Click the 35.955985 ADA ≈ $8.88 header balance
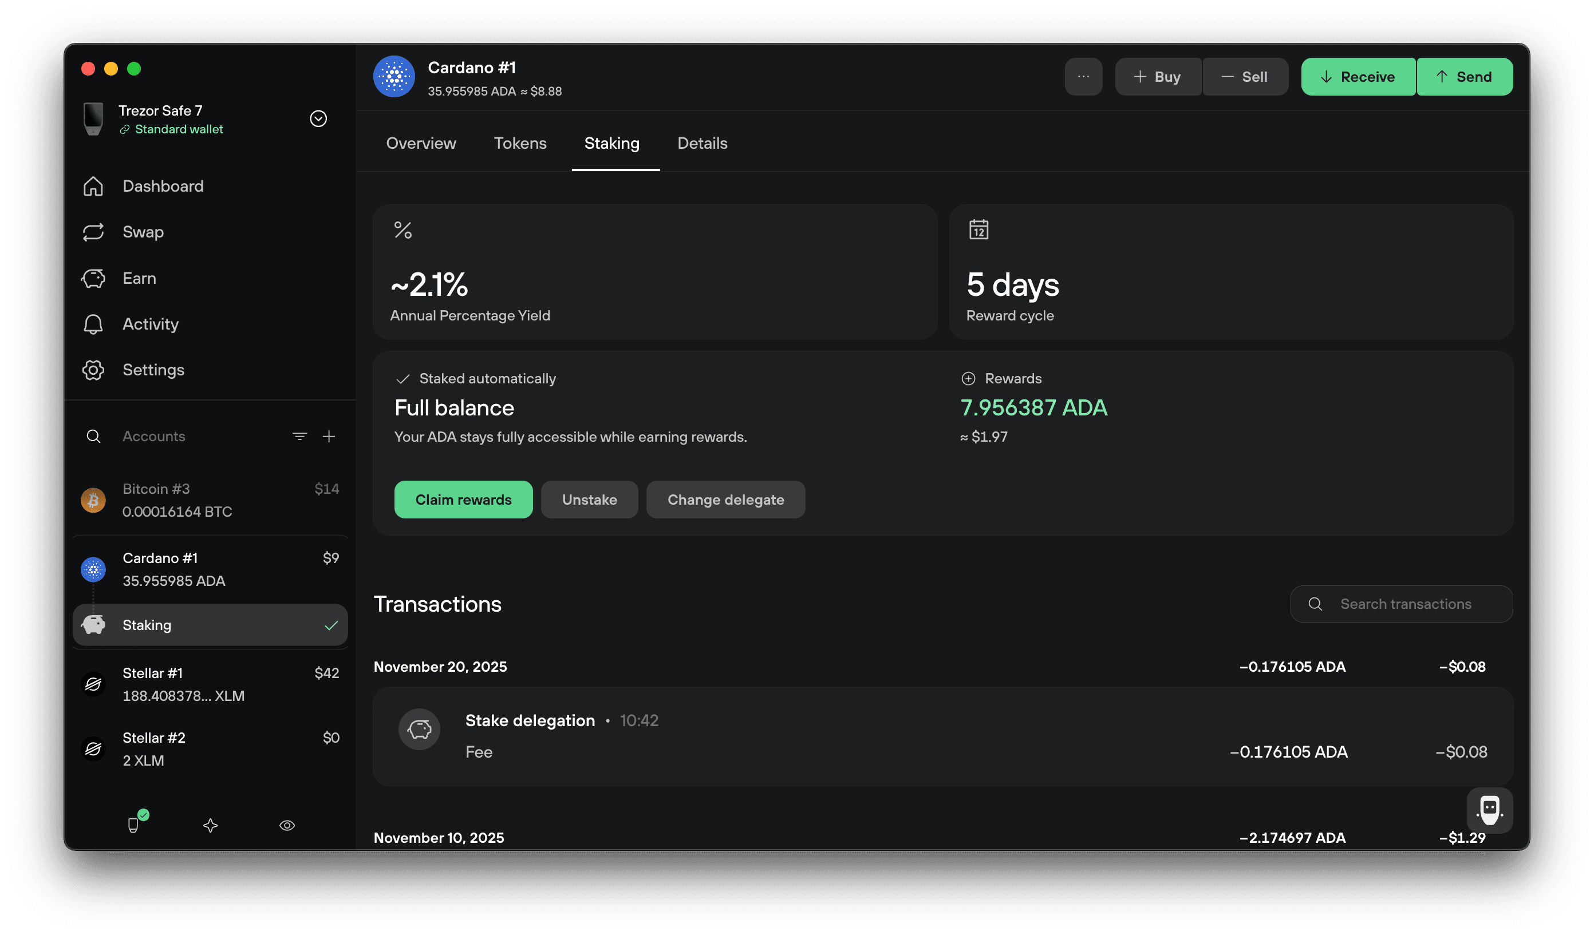 coord(495,91)
